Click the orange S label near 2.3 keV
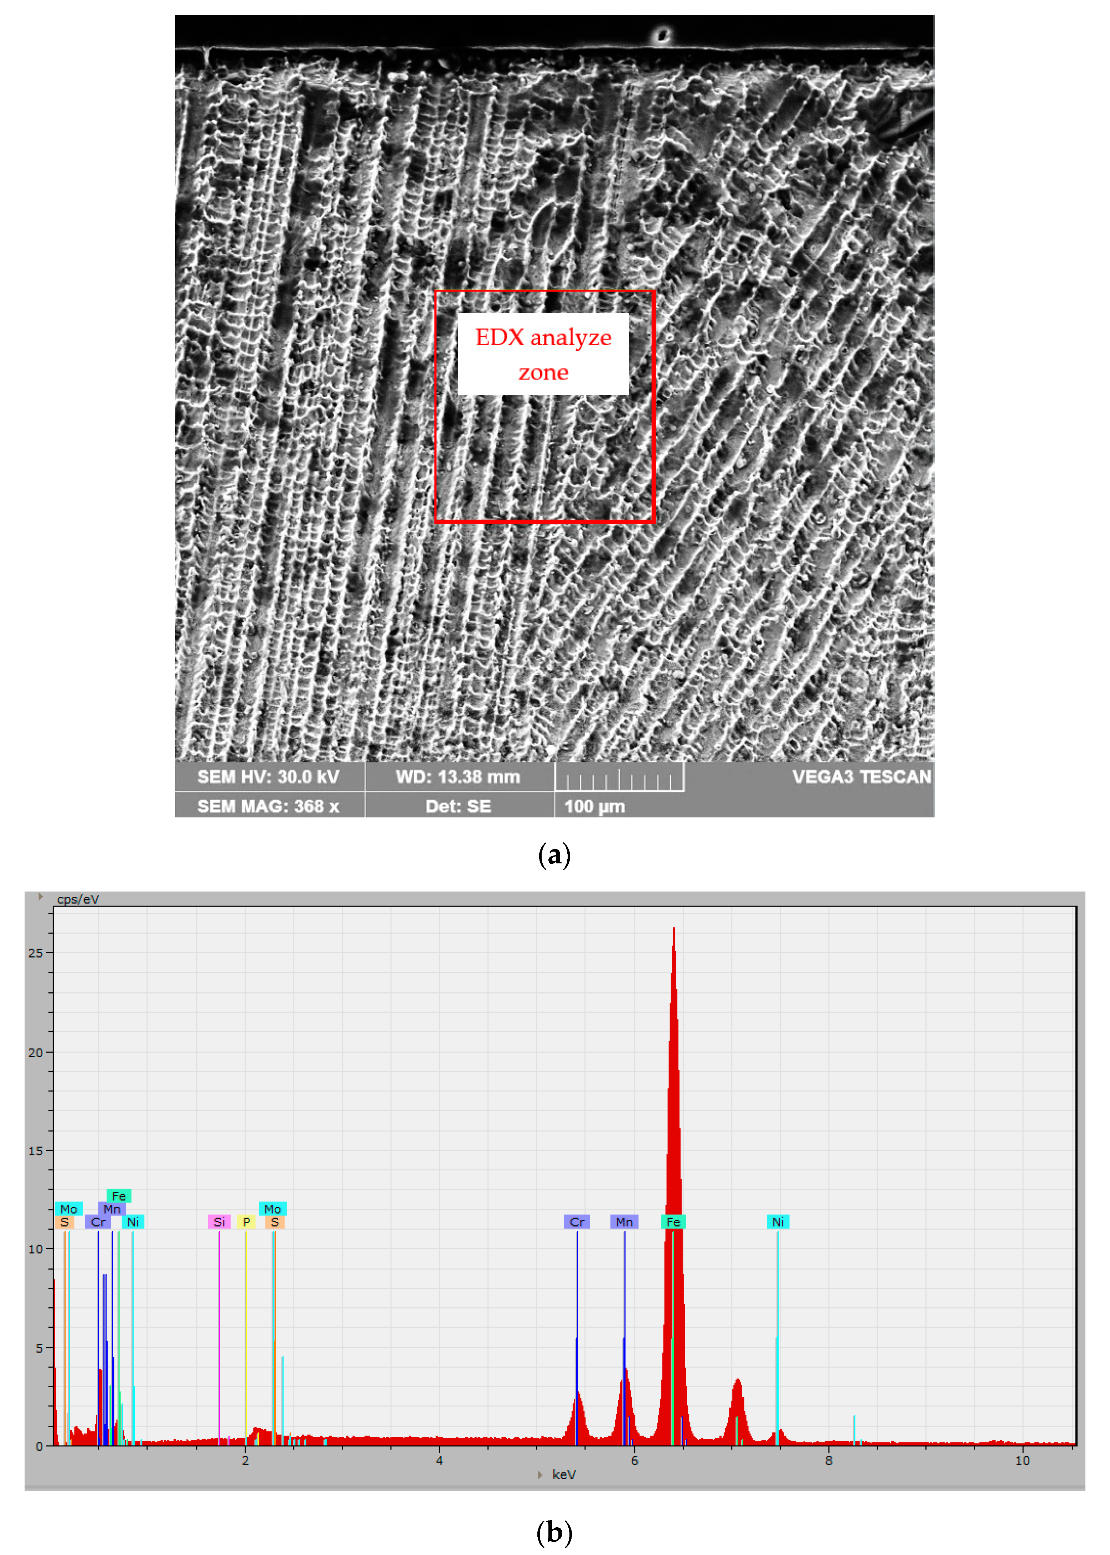This screenshot has height=1555, width=1110. [x=275, y=1221]
